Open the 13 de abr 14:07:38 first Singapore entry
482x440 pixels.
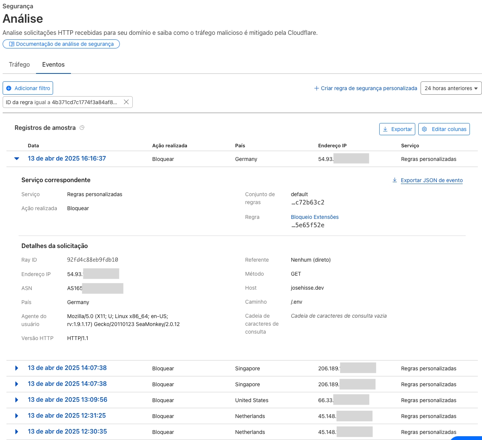coord(67,368)
